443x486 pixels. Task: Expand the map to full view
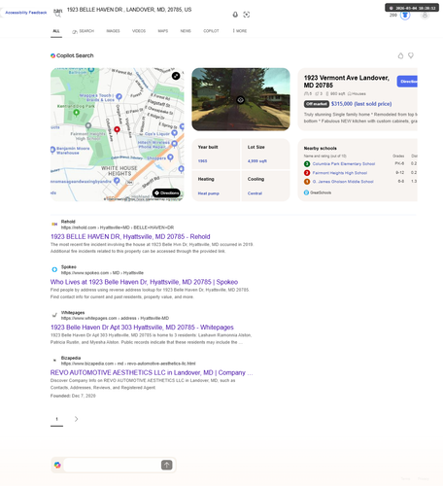tap(176, 76)
